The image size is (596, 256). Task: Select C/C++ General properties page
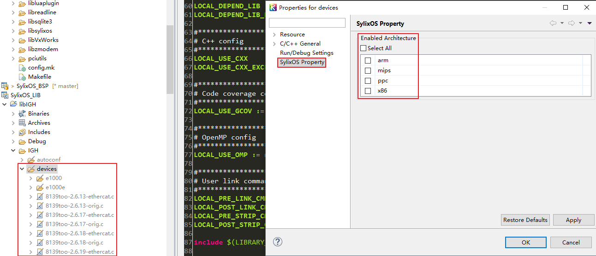pyautogui.click(x=300, y=44)
